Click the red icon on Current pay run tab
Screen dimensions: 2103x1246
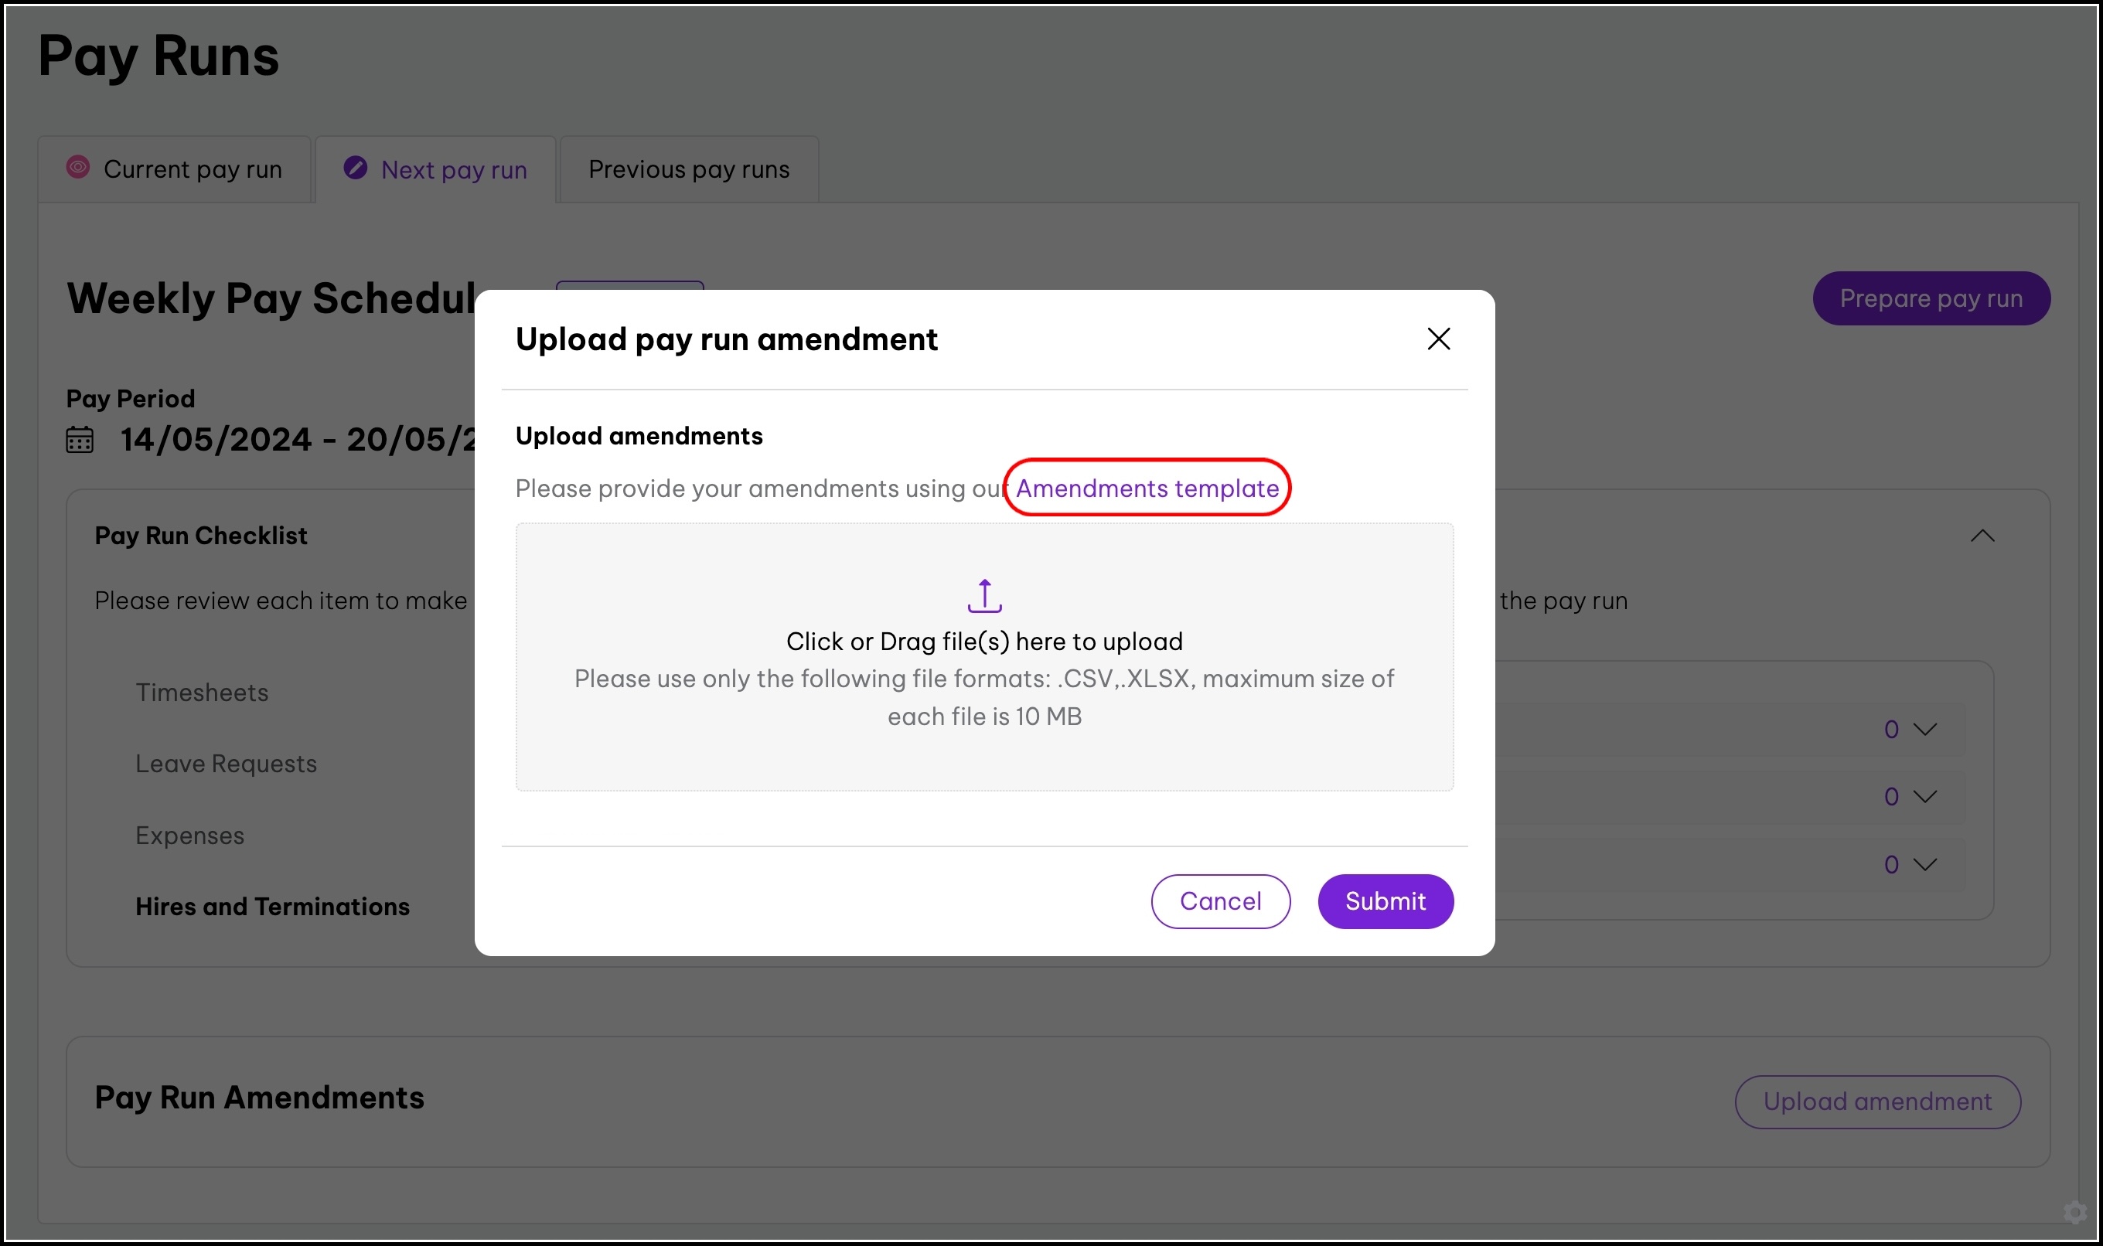[x=78, y=167]
